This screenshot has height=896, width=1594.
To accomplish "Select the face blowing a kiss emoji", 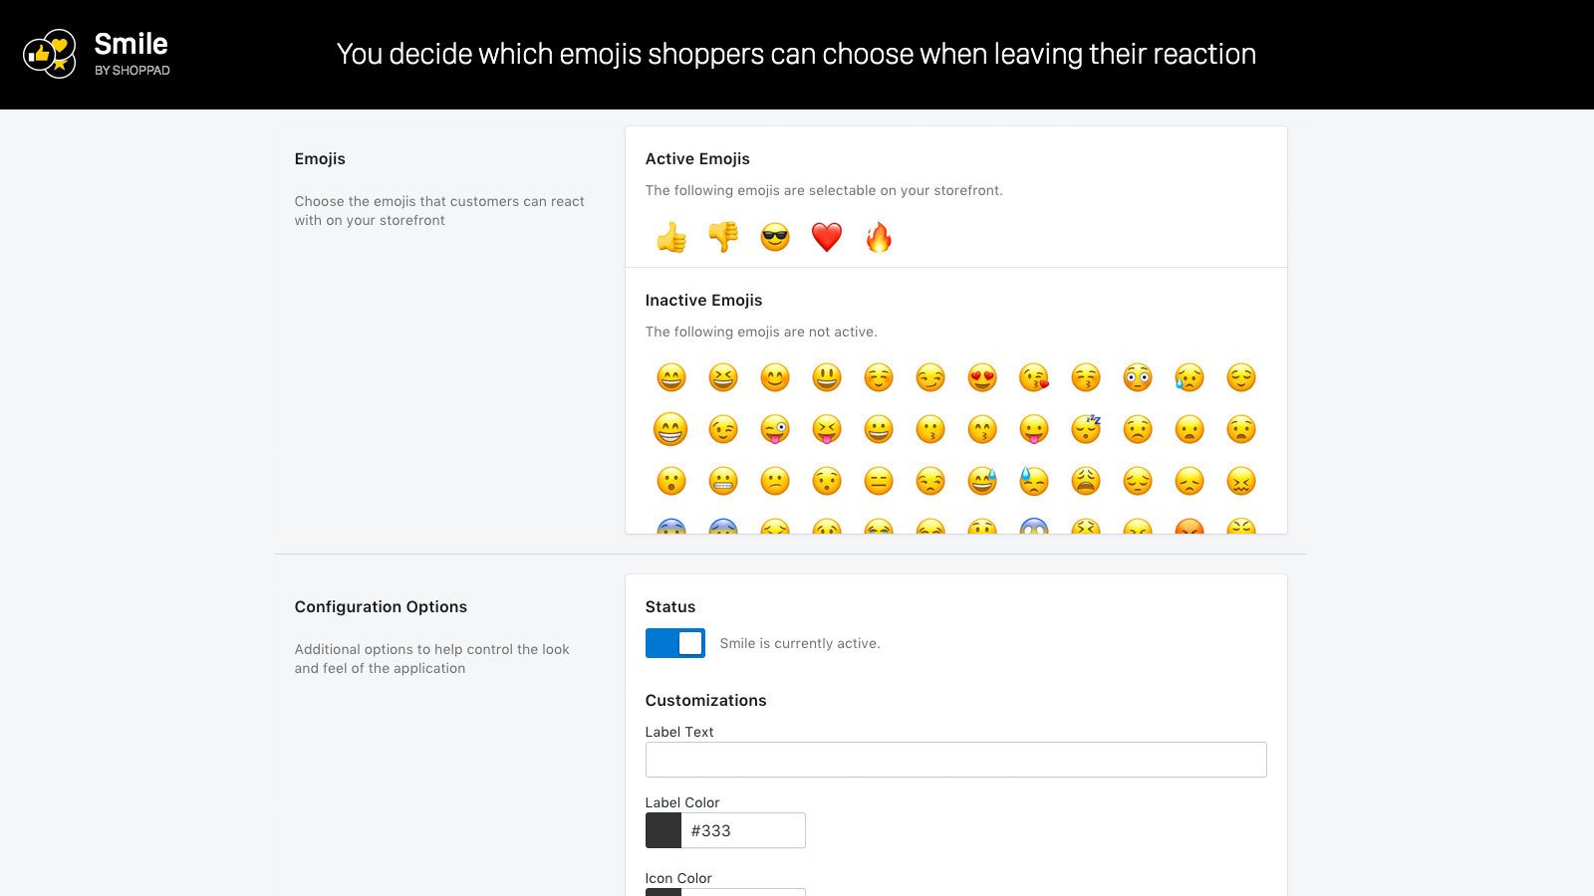I will pos(1033,377).
